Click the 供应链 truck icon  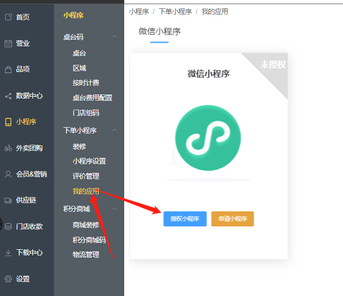[8, 200]
